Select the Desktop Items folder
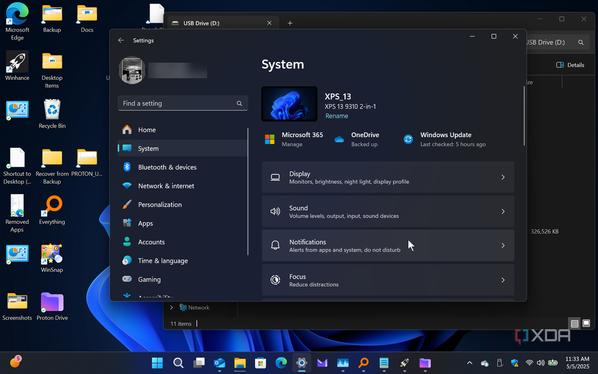The height and width of the screenshot is (374, 598). (52, 70)
